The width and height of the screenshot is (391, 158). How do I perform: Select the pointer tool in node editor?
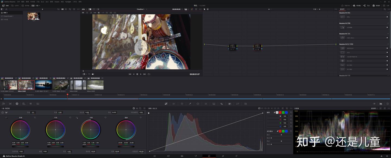click(x=204, y=9)
